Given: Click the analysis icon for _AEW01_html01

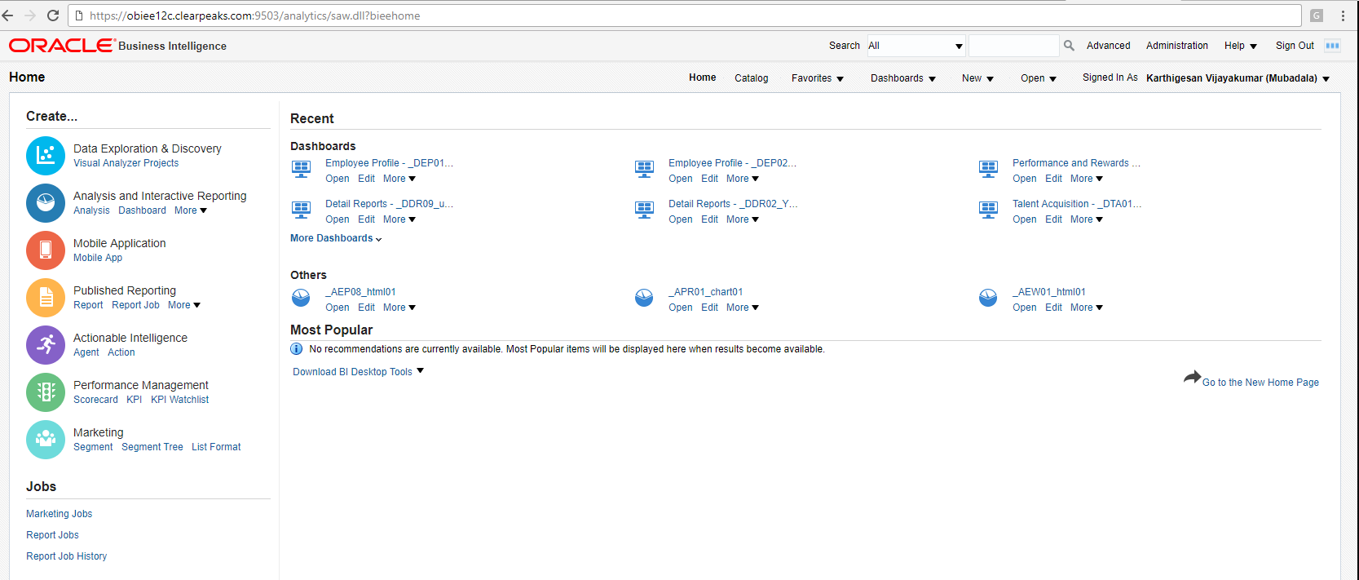Looking at the screenshot, I should [x=988, y=298].
